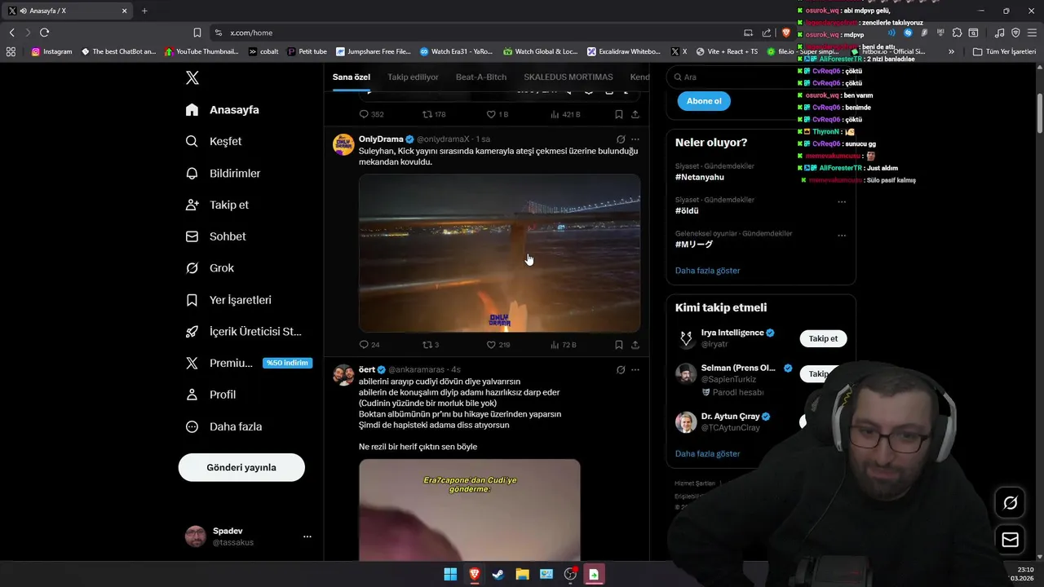The image size is (1044, 587).
Task: Open Sohbet messages page
Action: click(216, 236)
